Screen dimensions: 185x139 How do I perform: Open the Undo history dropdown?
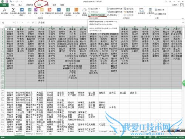tap(13, 1)
